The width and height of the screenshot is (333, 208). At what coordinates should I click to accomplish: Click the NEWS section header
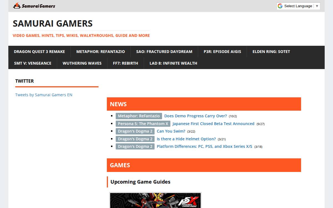tap(204, 104)
